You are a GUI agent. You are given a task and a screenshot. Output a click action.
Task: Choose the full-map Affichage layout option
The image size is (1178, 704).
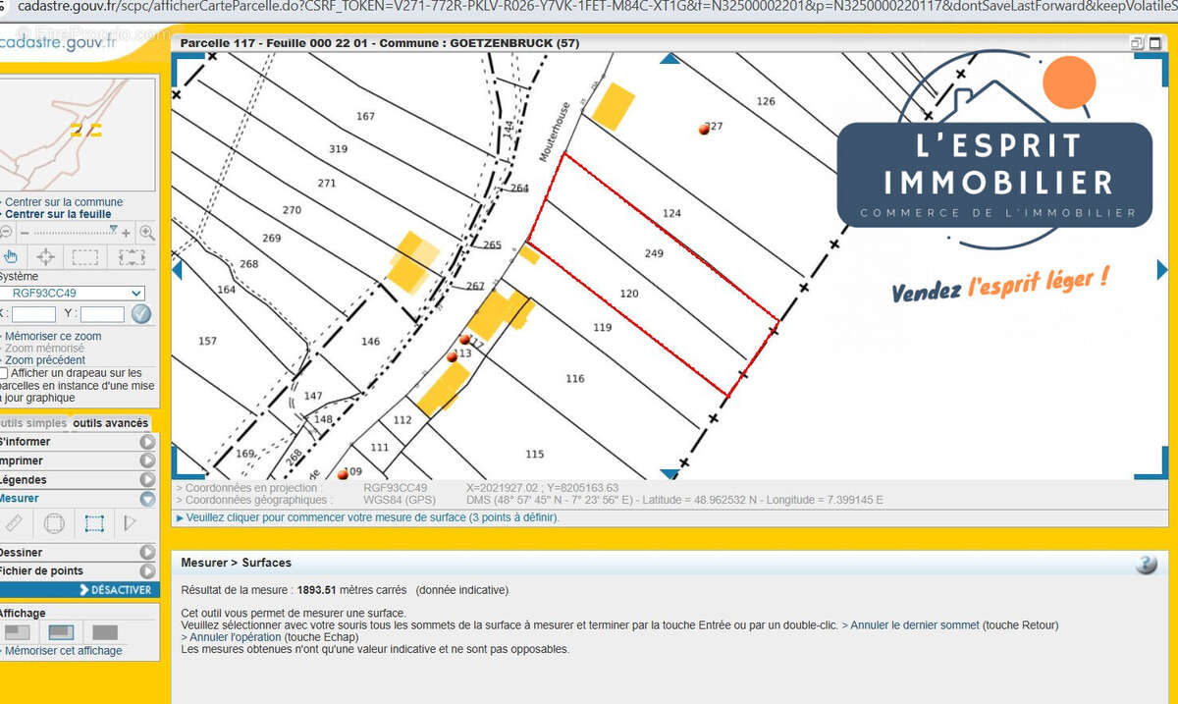click(x=104, y=632)
